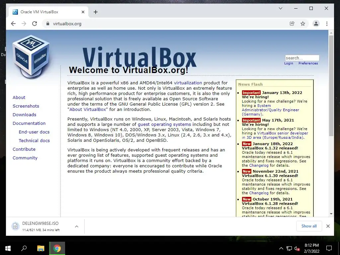Viewport: 340px width, 255px height.
Task: Click the share page icon in address bar
Action: coord(292,24)
